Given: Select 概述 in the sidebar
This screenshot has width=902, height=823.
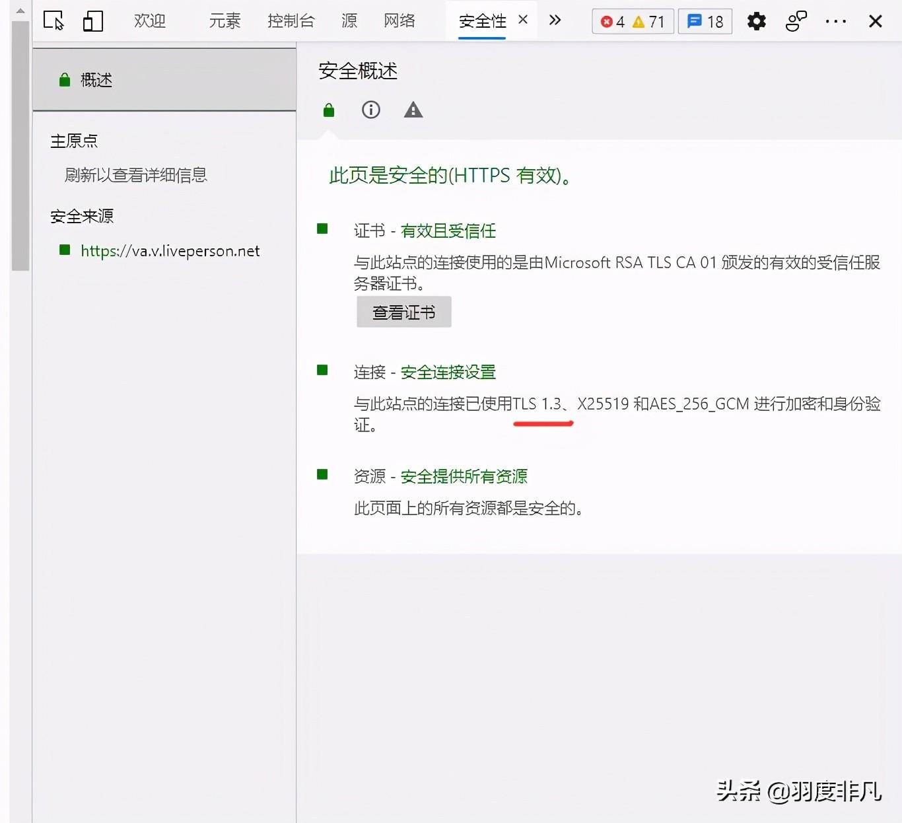Looking at the screenshot, I should [x=164, y=80].
